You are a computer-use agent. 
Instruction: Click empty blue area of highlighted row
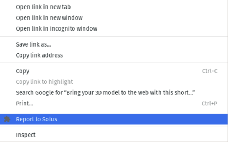142,119
